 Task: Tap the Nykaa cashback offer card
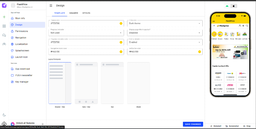click(x=230, y=88)
